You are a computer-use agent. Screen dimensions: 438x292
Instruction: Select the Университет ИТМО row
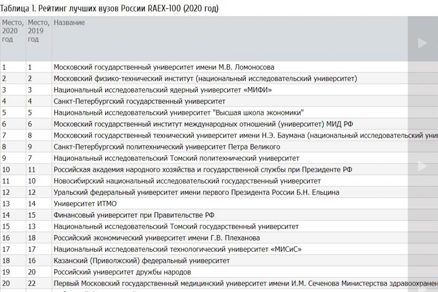(85, 203)
